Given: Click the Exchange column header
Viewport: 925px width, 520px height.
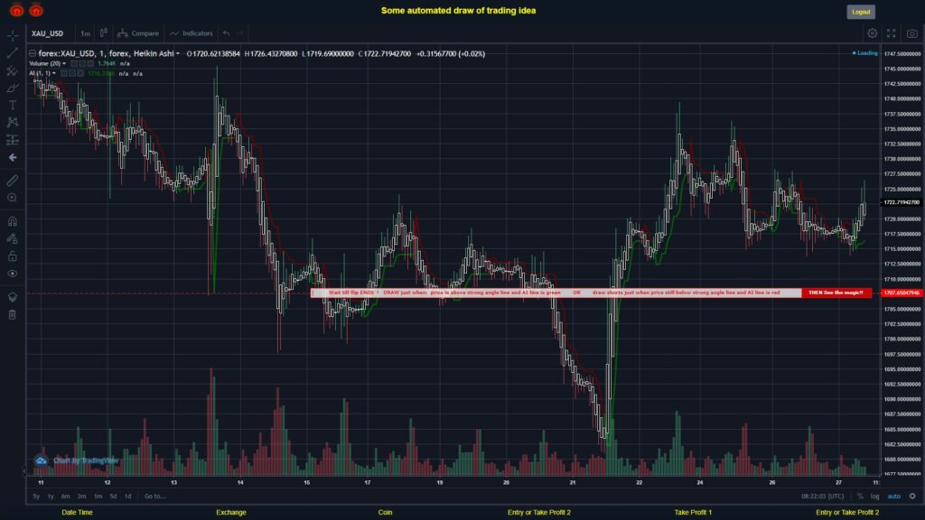Looking at the screenshot, I should click(x=231, y=513).
